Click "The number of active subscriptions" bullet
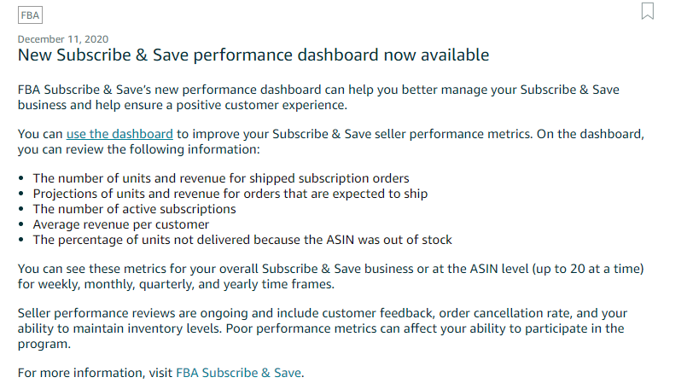693x389 pixels. (134, 209)
